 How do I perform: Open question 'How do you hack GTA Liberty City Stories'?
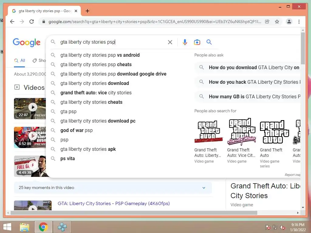tap(248, 82)
